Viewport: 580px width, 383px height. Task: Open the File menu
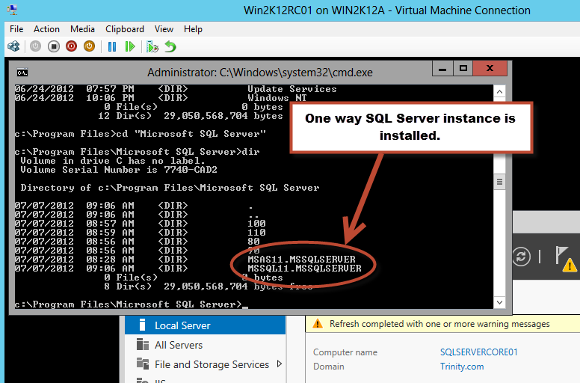16,29
